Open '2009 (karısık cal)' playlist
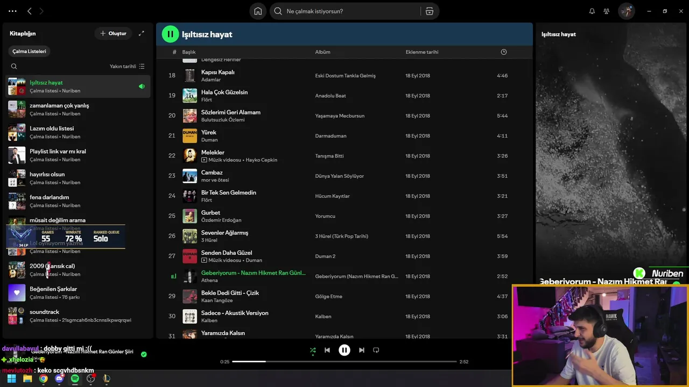The image size is (689, 387). [x=78, y=270]
